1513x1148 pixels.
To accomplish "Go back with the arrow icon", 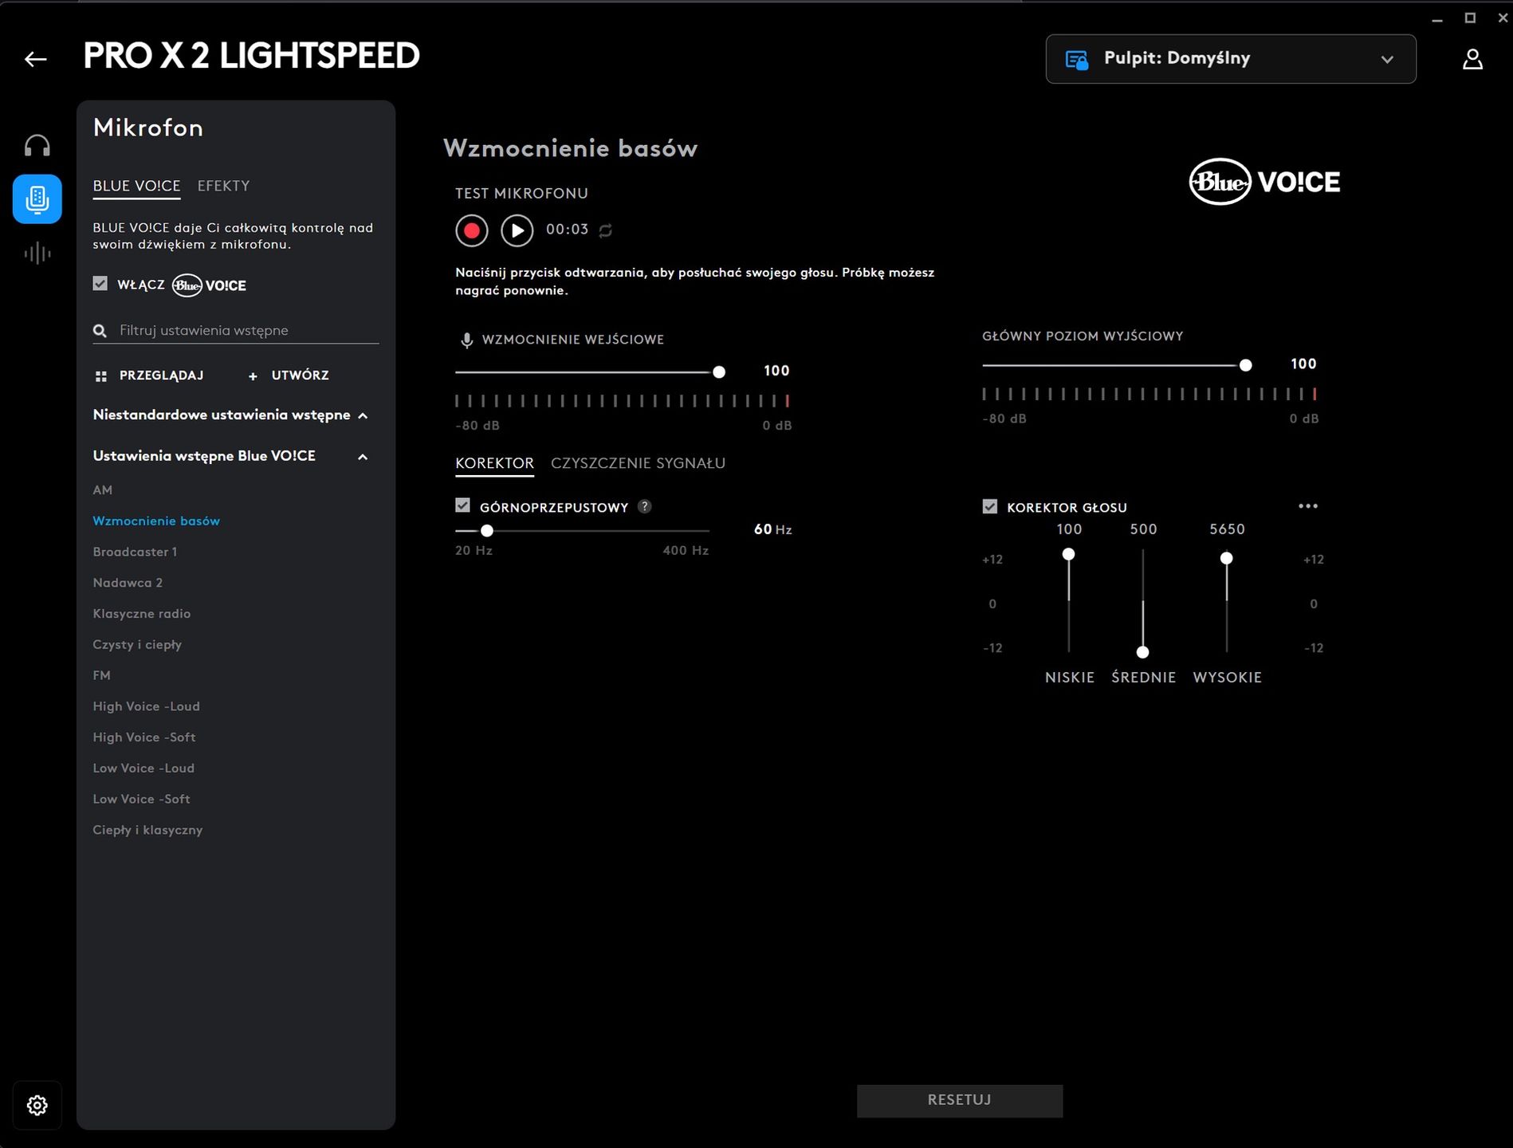I will pyautogui.click(x=36, y=58).
